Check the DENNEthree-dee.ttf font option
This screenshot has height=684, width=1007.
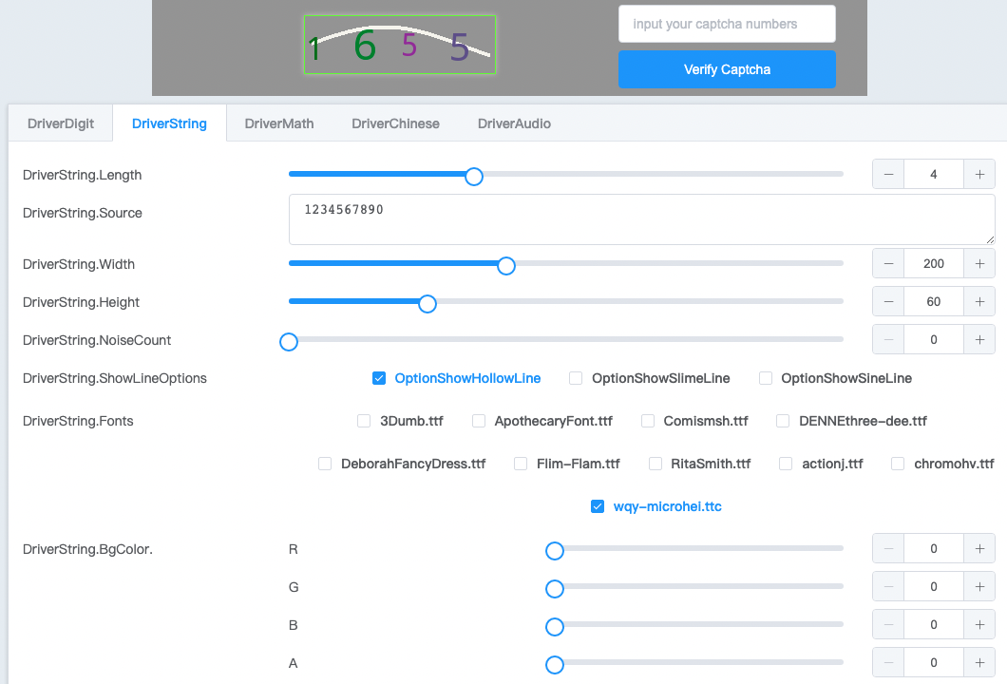tap(782, 421)
